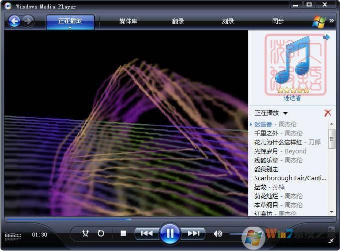Image resolution: width=340 pixels, height=251 pixels.
Task: Expand the double-chevron overflow menu
Action: pos(332,20)
